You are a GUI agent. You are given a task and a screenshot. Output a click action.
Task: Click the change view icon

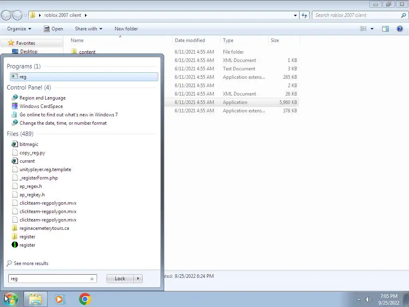coord(363,29)
